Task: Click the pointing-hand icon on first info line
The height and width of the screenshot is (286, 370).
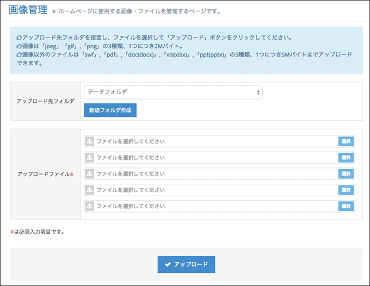Action: coord(19,38)
